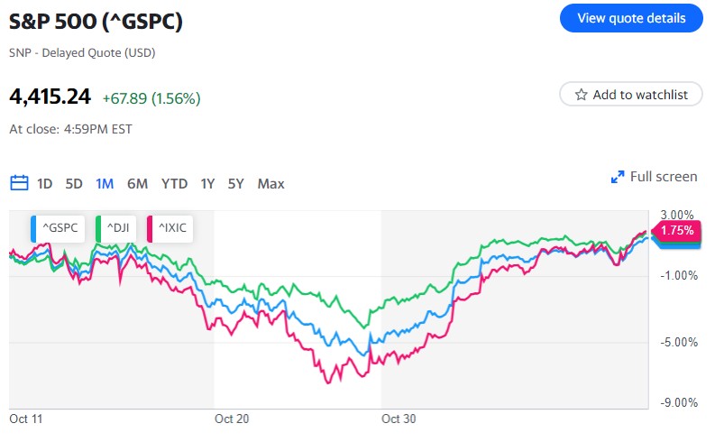
Task: Click the blue ^GSPC legend color bar
Action: coord(34,228)
